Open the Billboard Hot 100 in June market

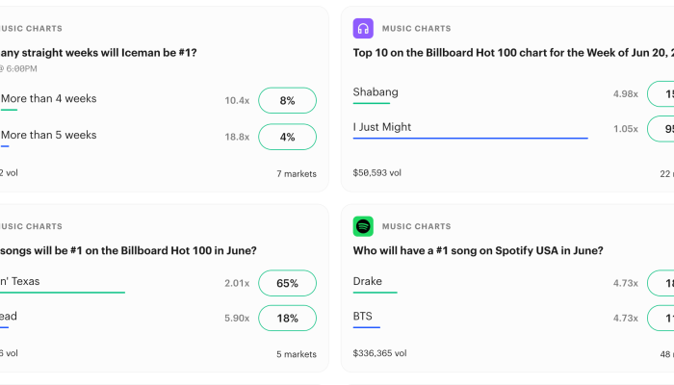[128, 250]
